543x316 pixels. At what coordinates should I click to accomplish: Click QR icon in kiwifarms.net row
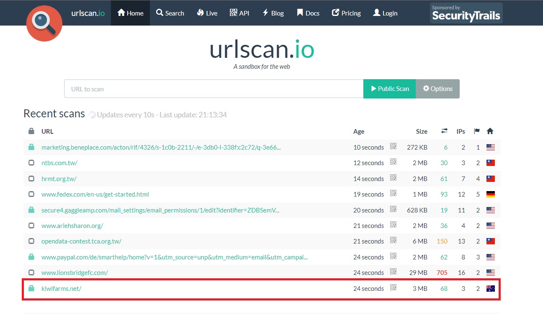click(393, 288)
